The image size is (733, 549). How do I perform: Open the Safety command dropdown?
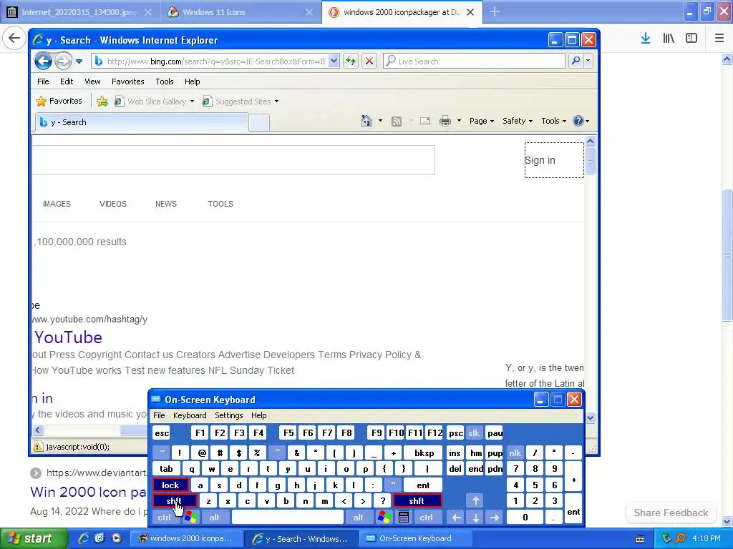pos(518,121)
